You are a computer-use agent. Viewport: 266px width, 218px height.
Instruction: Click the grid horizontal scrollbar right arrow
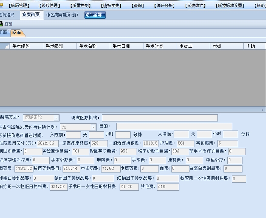click(263, 109)
